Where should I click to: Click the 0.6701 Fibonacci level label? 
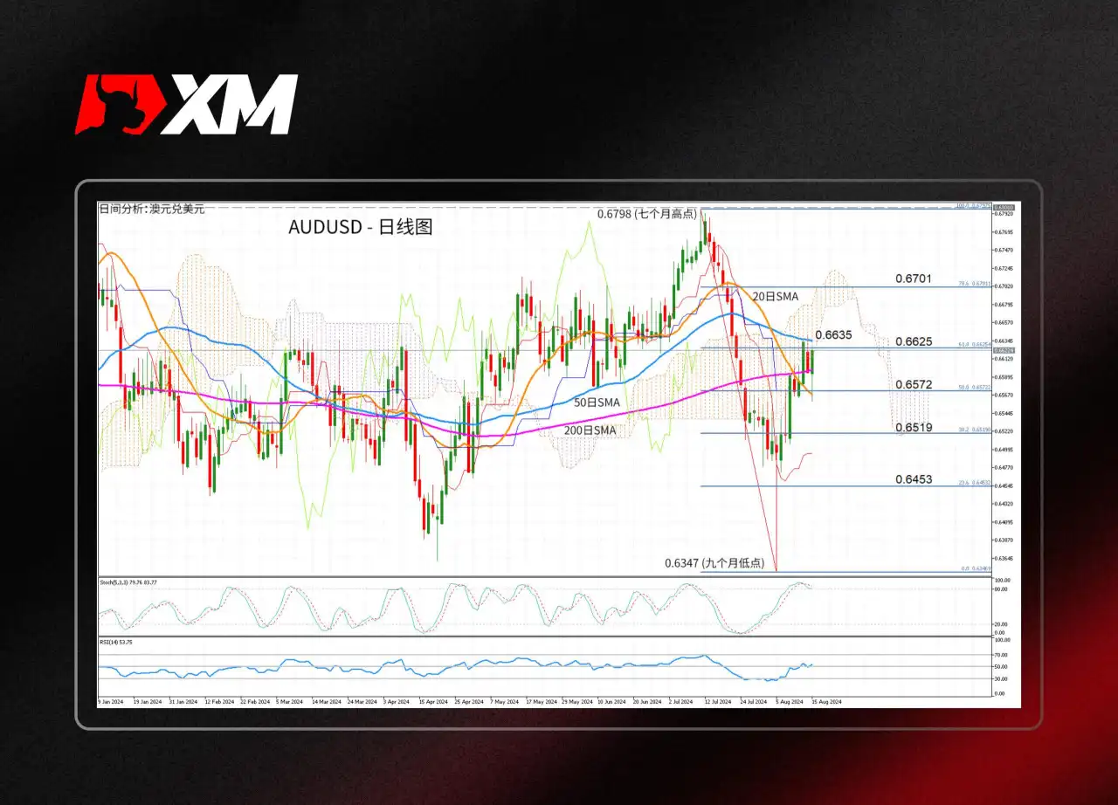(914, 279)
